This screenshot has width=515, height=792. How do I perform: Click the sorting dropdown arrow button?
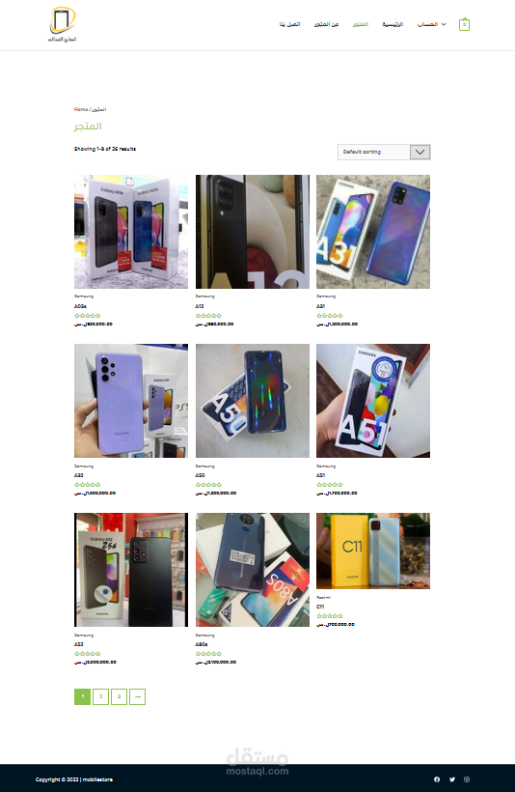coord(420,152)
